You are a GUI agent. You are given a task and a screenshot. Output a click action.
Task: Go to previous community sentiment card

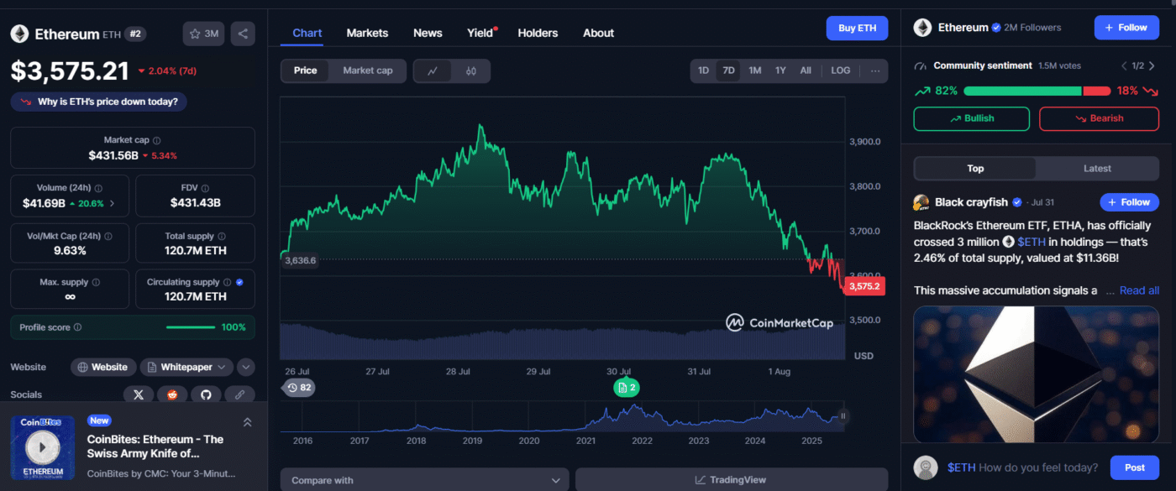pos(1124,65)
